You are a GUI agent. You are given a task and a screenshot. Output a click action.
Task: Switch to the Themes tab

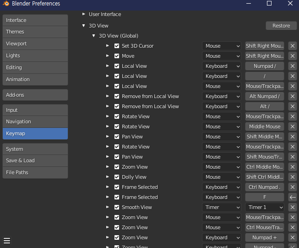(x=35, y=32)
